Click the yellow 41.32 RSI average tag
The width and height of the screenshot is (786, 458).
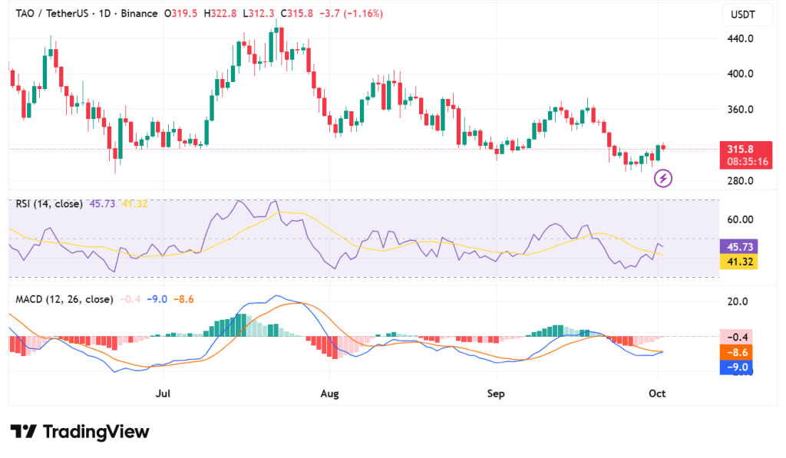click(739, 262)
